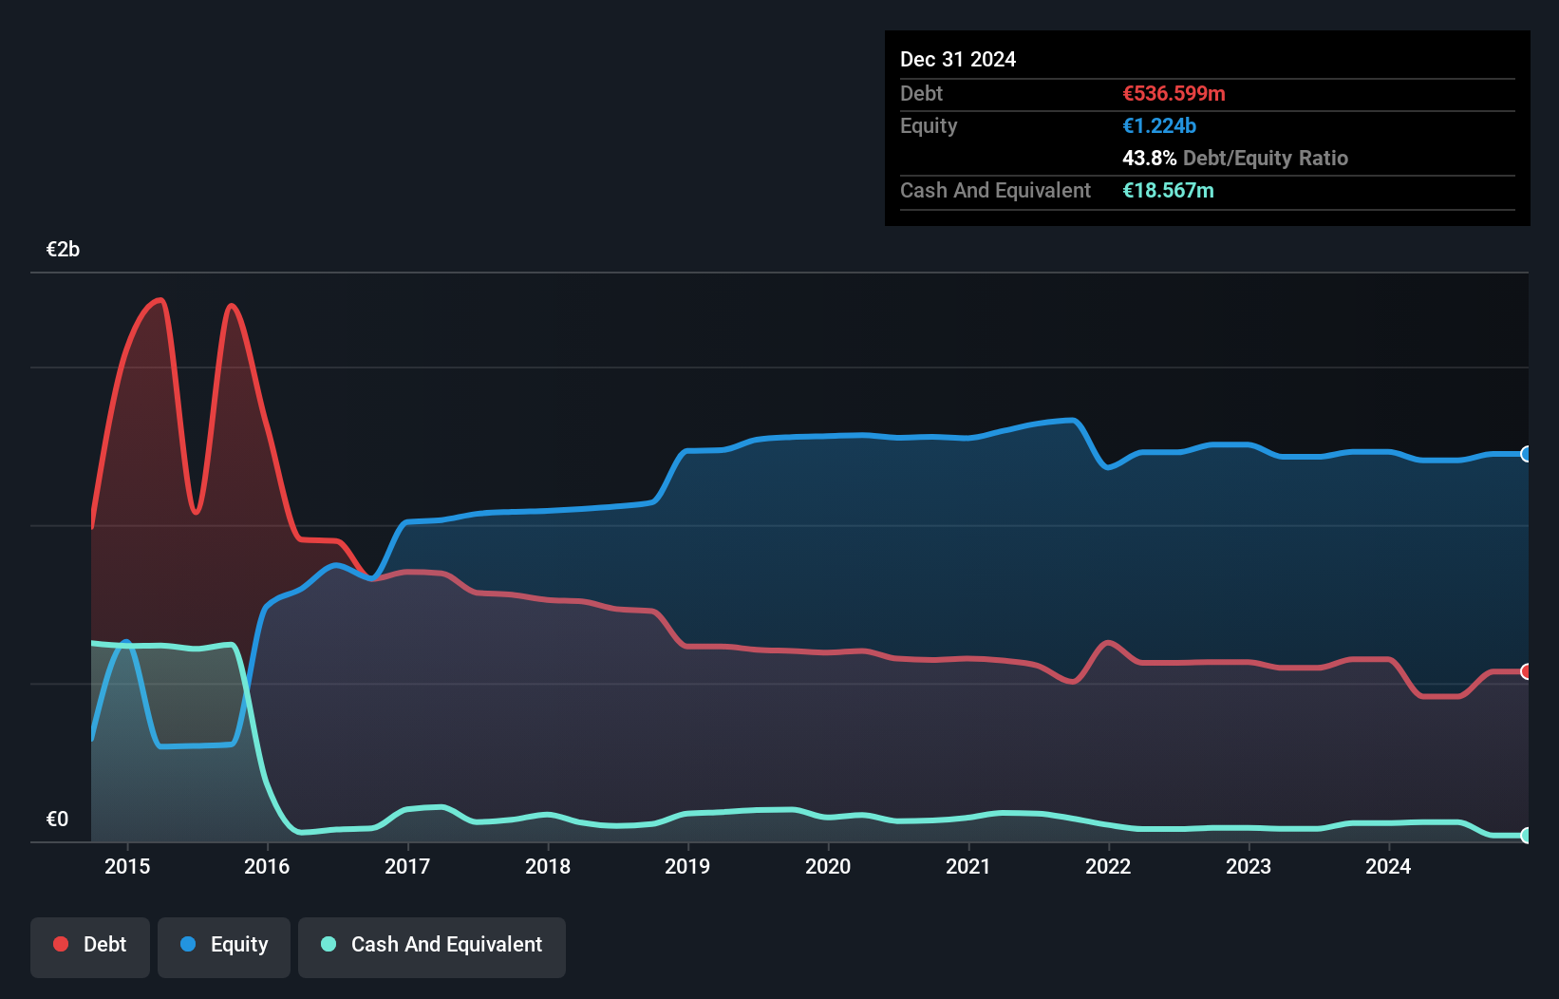Click the blue Equity legend dot
This screenshot has height=999, width=1559.
(x=188, y=944)
